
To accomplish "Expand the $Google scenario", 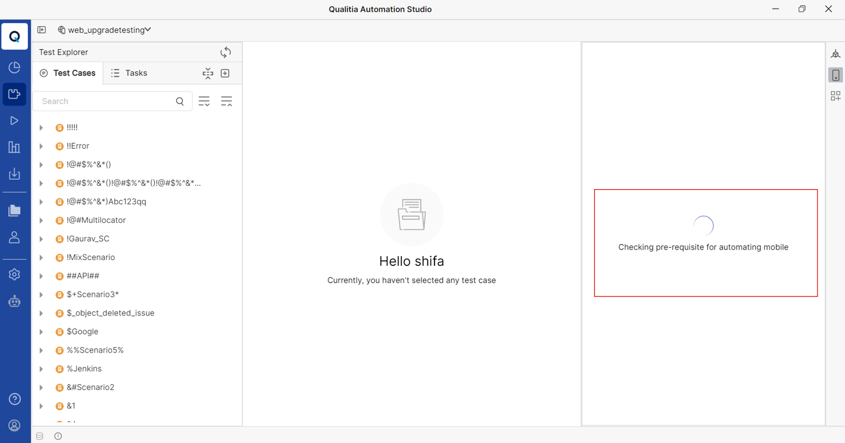I will (x=41, y=331).
